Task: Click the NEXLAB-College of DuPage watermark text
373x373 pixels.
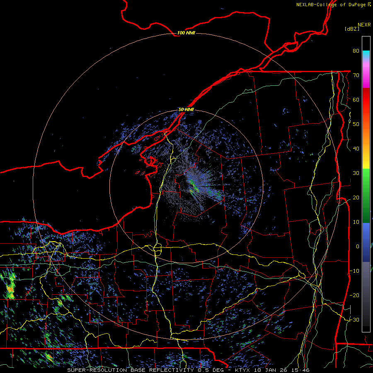Action: point(333,5)
